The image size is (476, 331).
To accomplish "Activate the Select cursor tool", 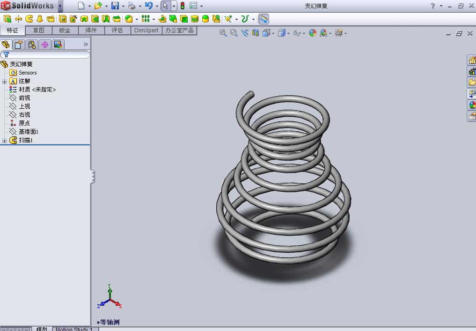I will [165, 6].
